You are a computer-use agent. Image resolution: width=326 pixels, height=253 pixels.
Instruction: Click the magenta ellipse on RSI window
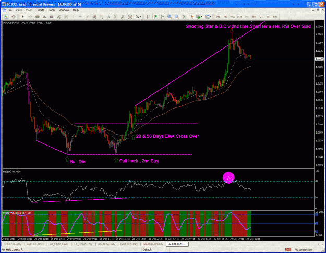pos(228,177)
